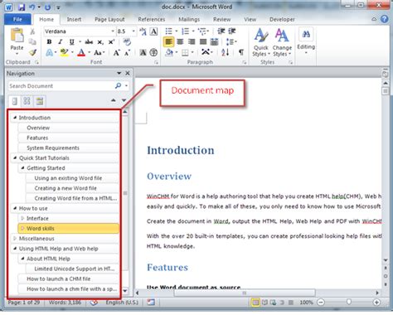Switch to the Mailings tab

189,19
